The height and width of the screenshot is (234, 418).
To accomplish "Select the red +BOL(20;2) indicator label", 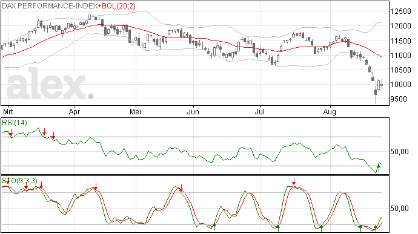I will pos(116,5).
